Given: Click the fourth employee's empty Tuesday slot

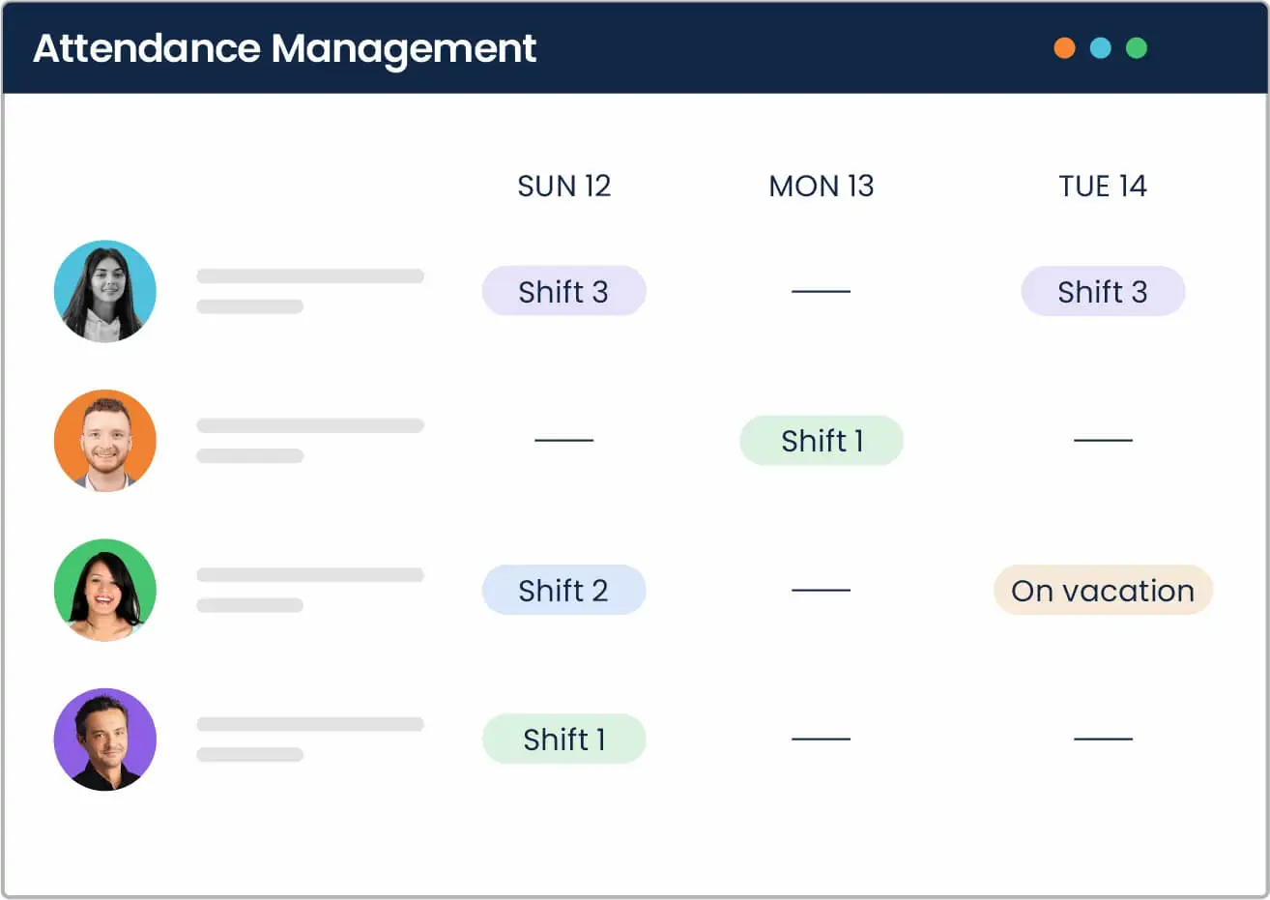Looking at the screenshot, I should pyautogui.click(x=1102, y=739).
